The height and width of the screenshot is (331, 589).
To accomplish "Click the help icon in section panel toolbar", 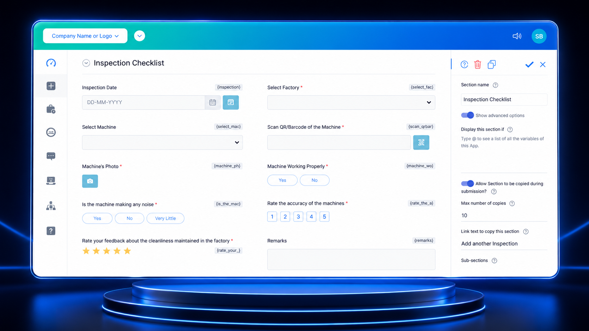I will 464,64.
